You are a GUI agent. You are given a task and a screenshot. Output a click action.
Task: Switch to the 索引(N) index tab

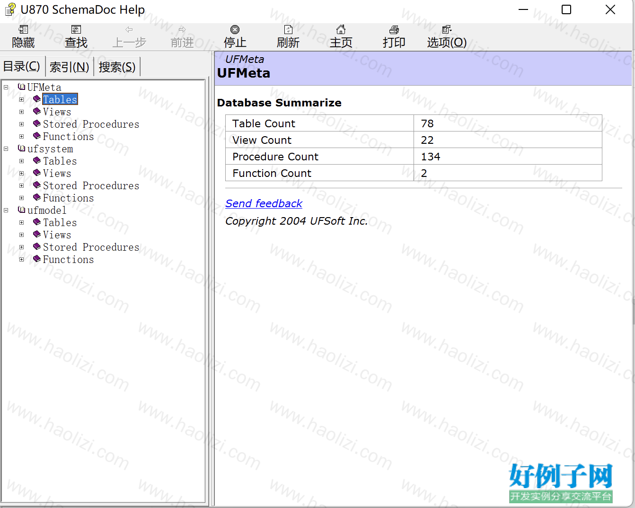point(70,67)
